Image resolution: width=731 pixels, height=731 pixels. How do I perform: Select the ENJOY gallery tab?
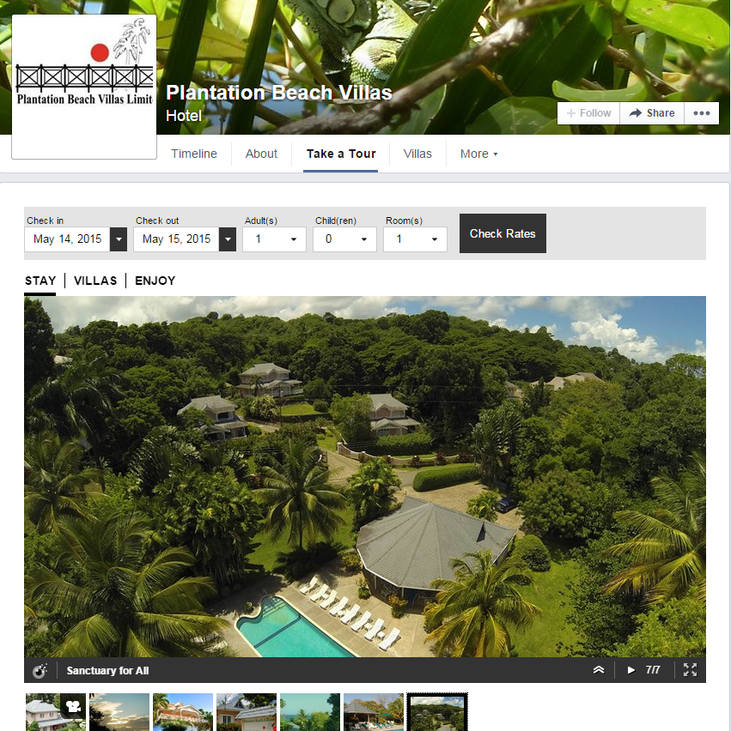tap(155, 281)
